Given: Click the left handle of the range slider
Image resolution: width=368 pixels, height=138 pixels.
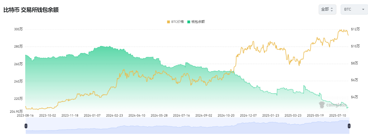Looking at the screenshot, I should 26,126.
